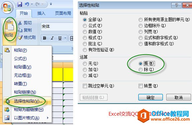Click the paste icon beside 粘贴(P)
Image resolution: width=192 pixels, height=125 pixels.
(x=7, y=50)
